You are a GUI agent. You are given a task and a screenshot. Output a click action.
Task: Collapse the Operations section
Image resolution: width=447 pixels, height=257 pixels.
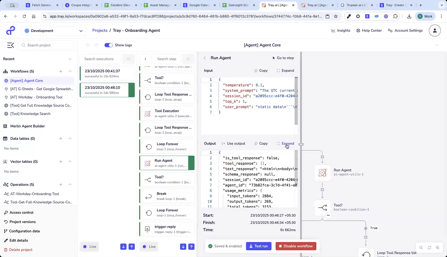(70, 185)
